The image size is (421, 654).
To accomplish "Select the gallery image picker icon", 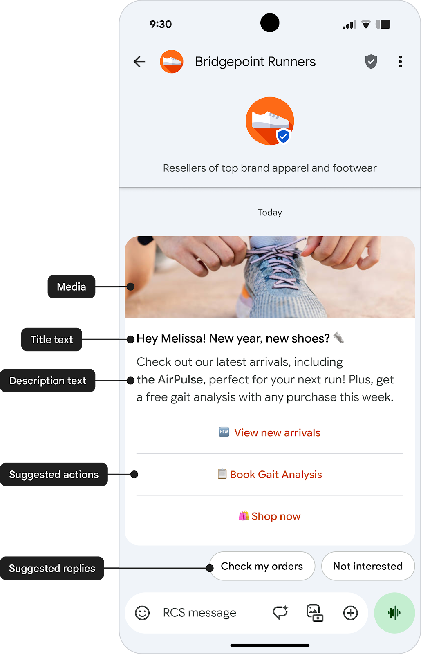I will tap(314, 613).
